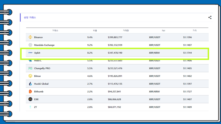Viewport: 221px width, 124px height.
Task: Click the price $1.1397
Action: 188,84
